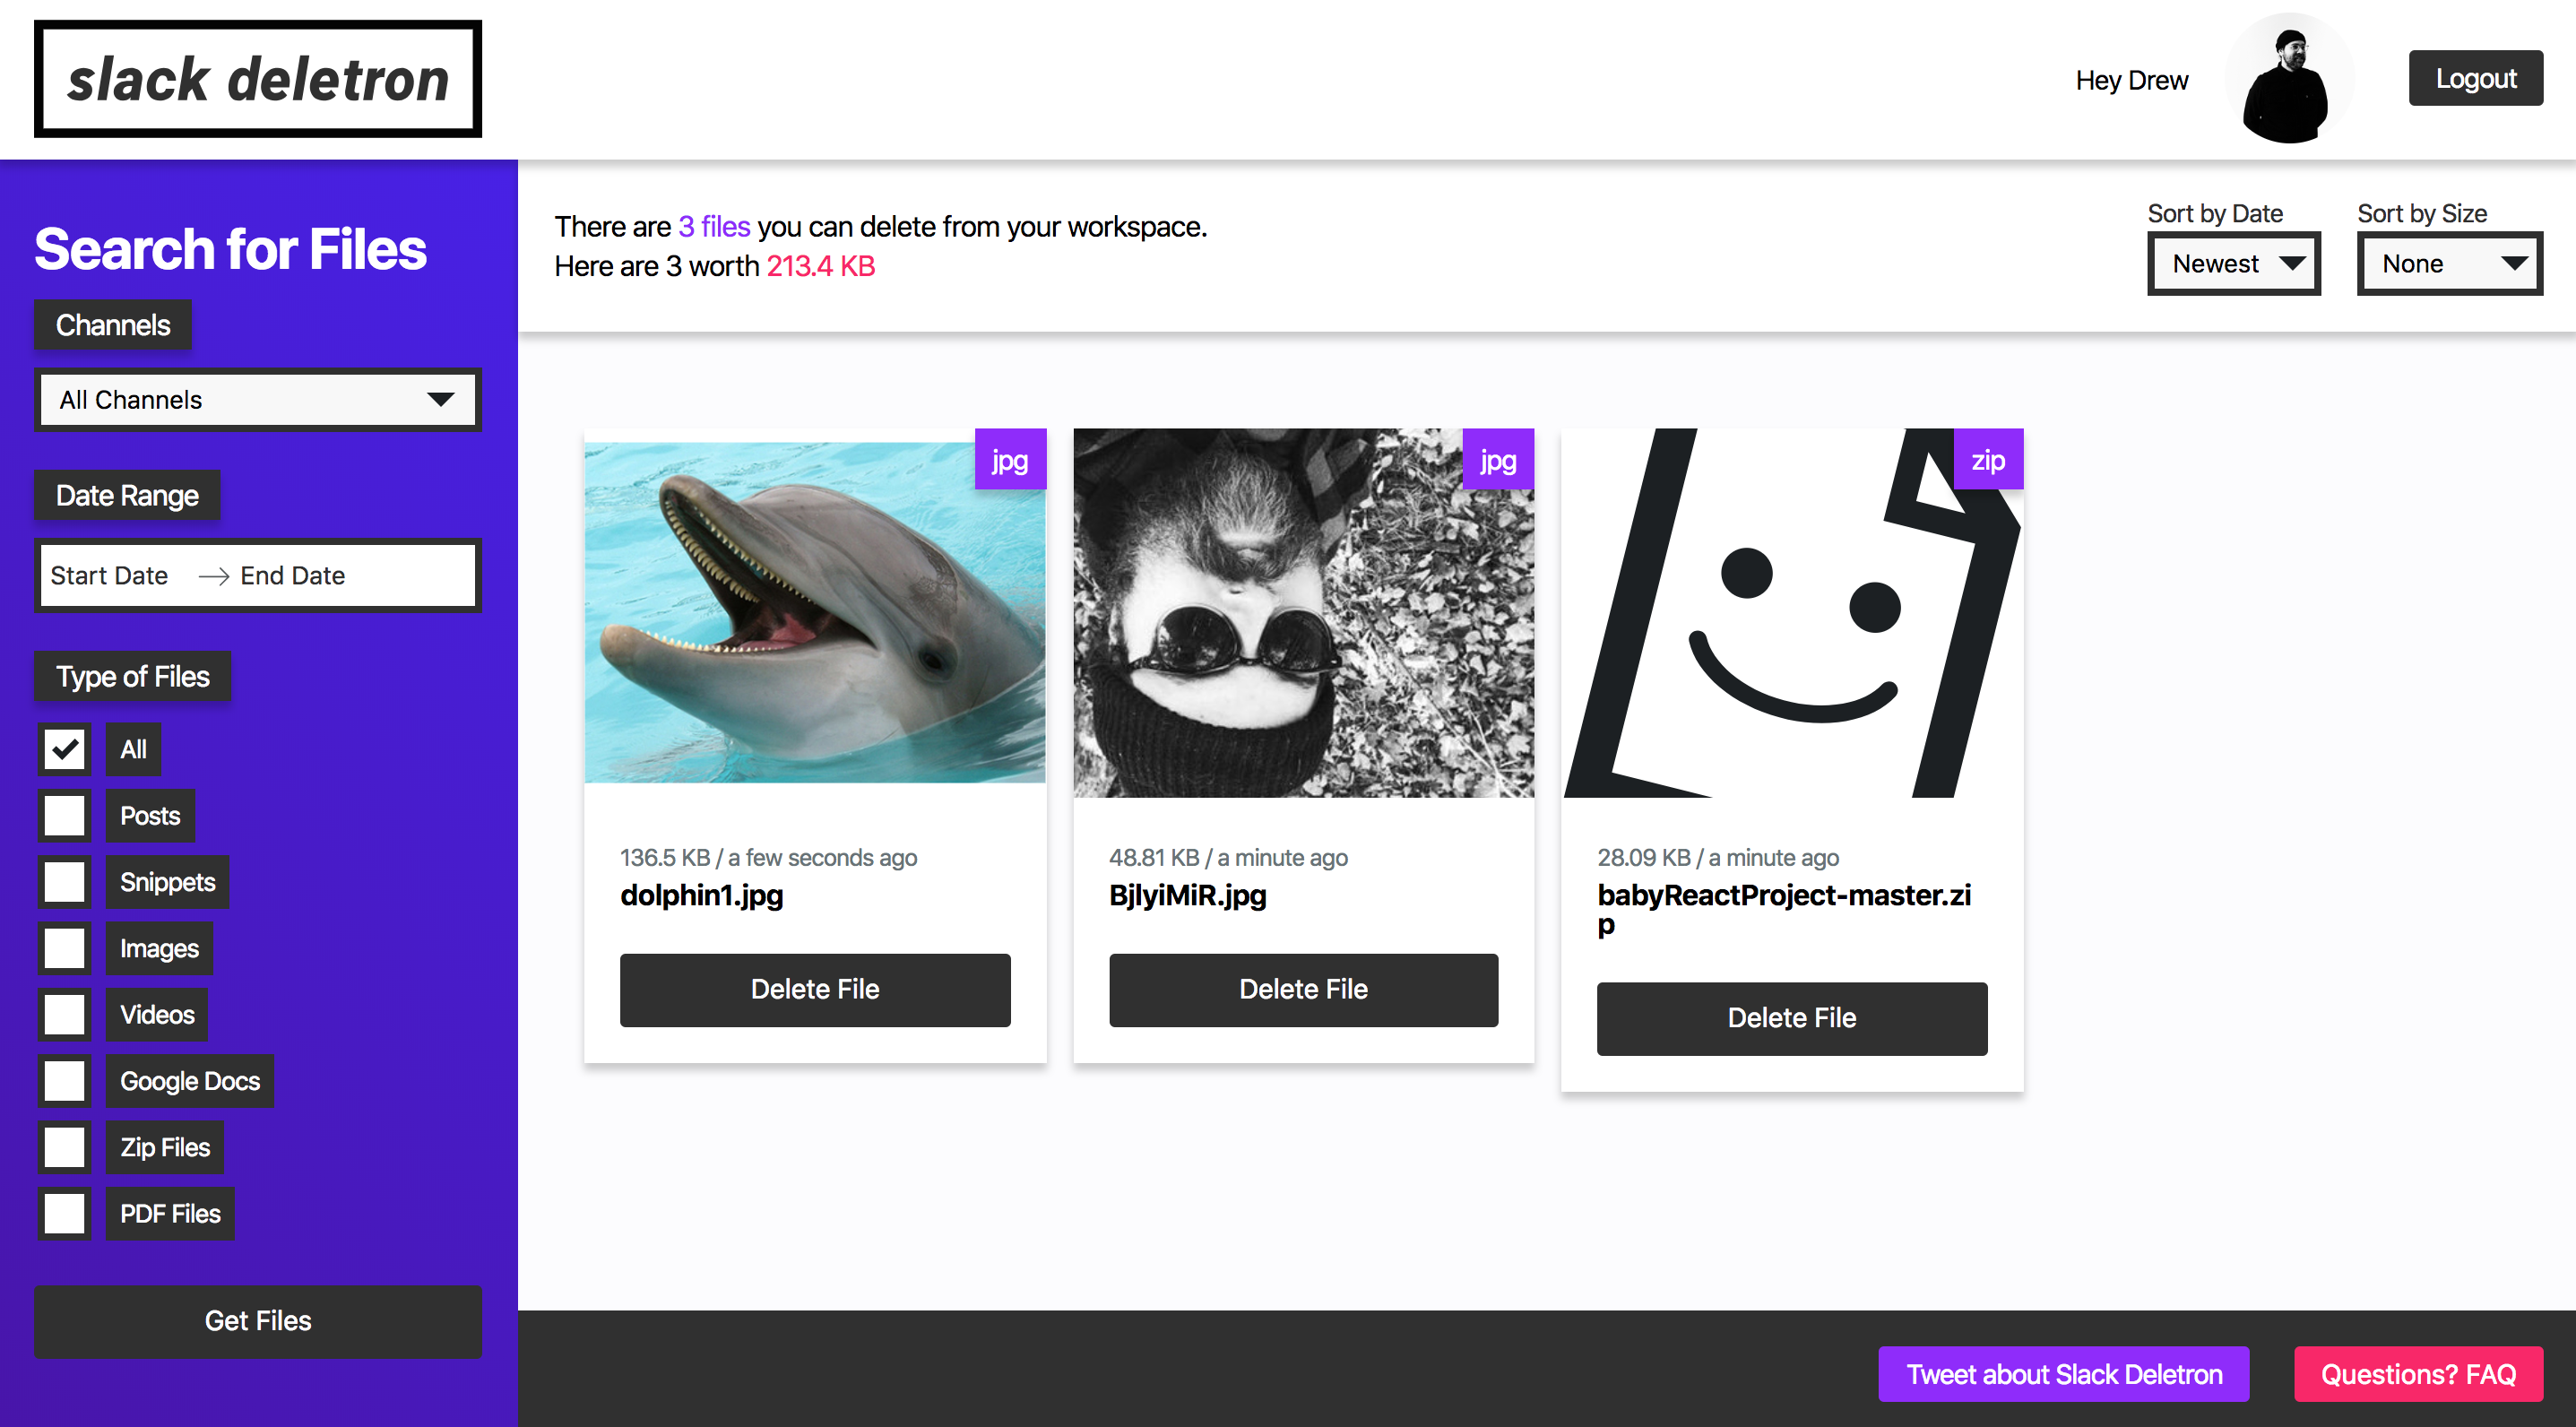Open the All Channels dropdown
Image resolution: width=2576 pixels, height=1427 pixels.
tap(257, 400)
